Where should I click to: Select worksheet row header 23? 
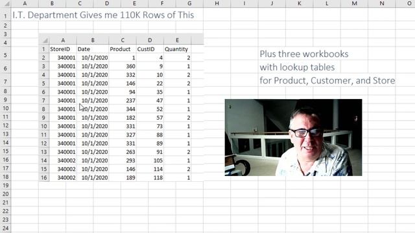point(5,219)
